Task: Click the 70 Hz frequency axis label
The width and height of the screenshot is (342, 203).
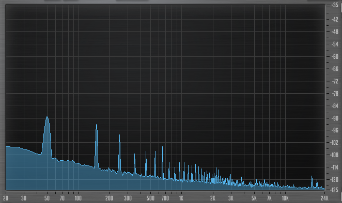Action: pyautogui.click(x=62, y=198)
